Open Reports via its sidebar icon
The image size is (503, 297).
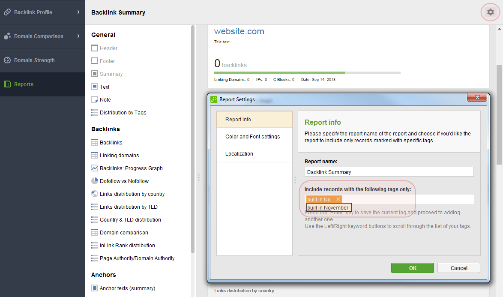7,84
